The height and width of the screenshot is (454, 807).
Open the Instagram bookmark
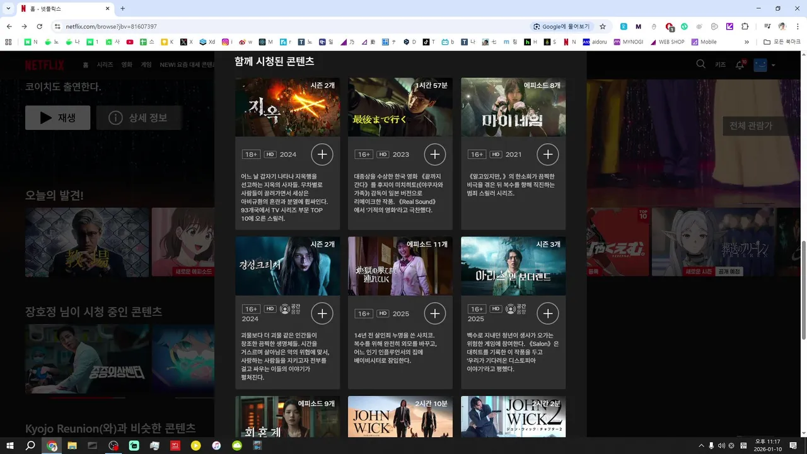point(228,42)
